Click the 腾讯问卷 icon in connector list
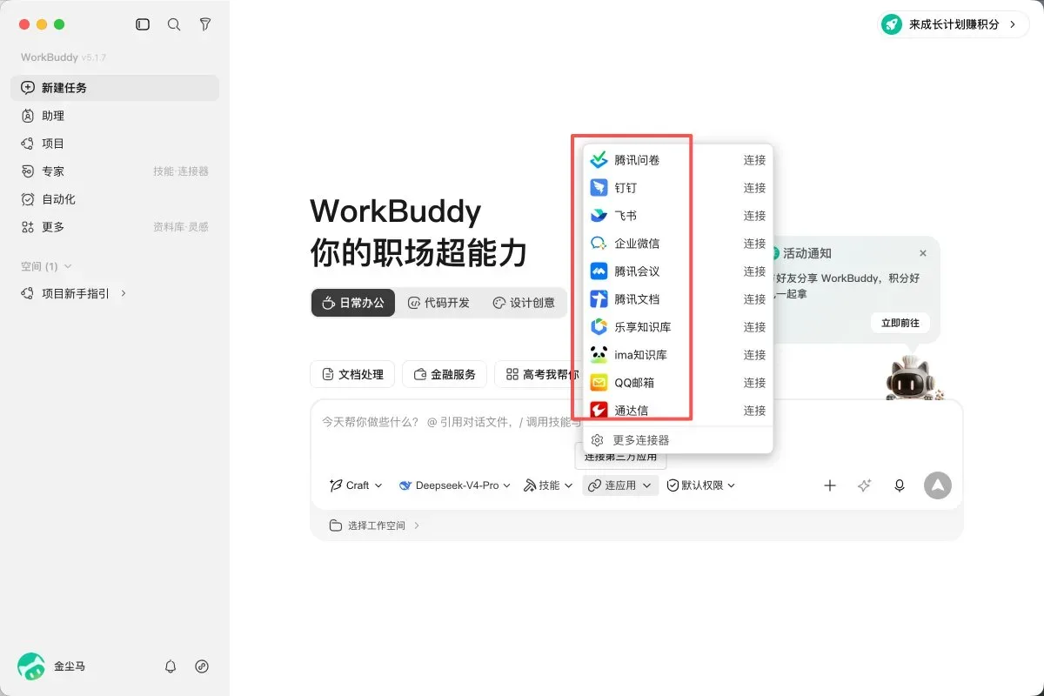The image size is (1044, 696). pyautogui.click(x=599, y=160)
